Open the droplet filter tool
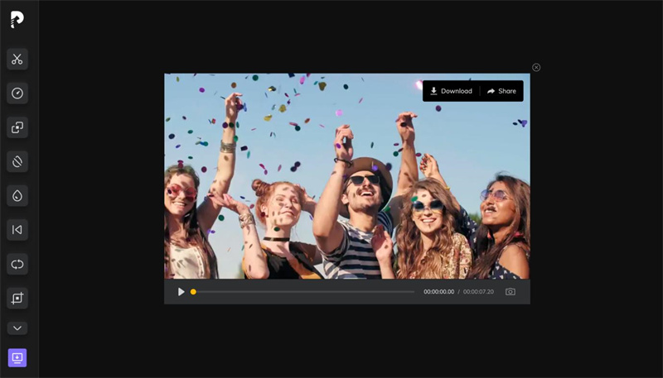 click(17, 196)
